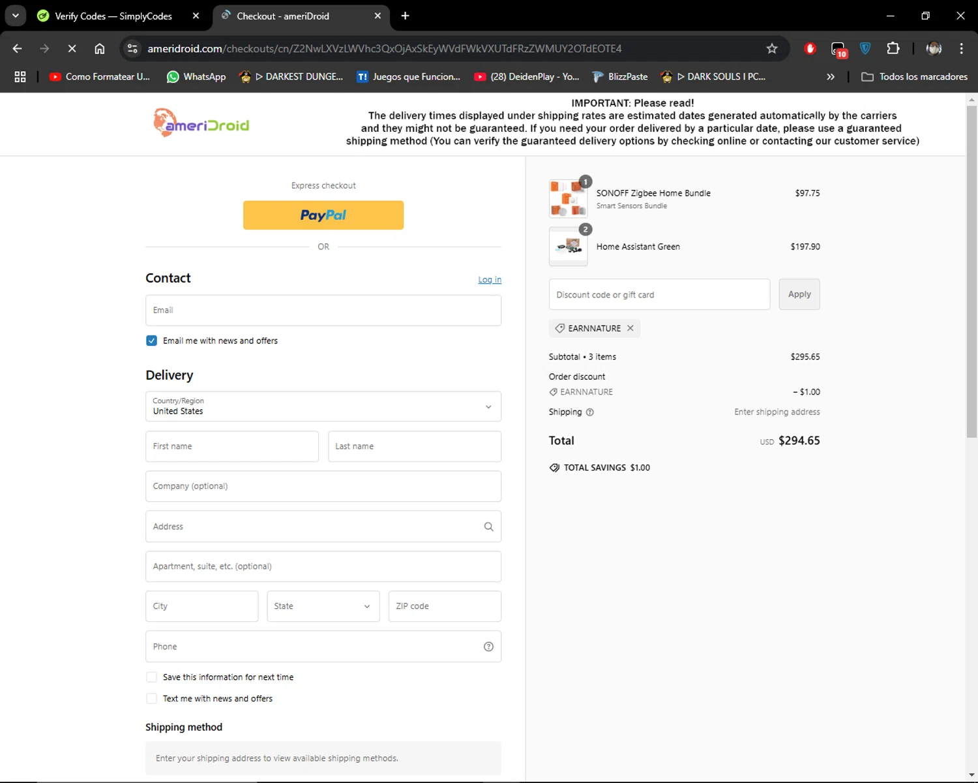This screenshot has height=783, width=978.
Task: Open the Country/Region dropdown
Action: point(323,407)
